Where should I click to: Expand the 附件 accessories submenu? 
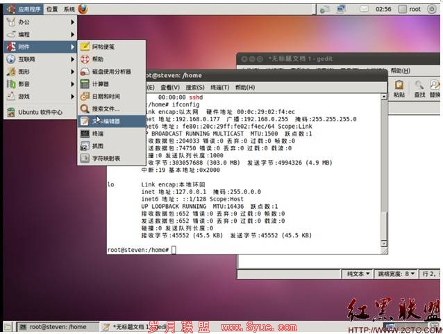(40, 47)
